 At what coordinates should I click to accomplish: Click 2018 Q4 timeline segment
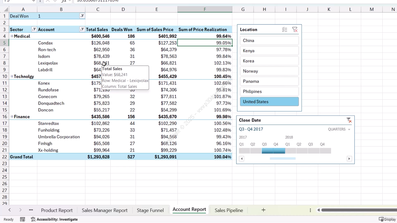pos(325,151)
